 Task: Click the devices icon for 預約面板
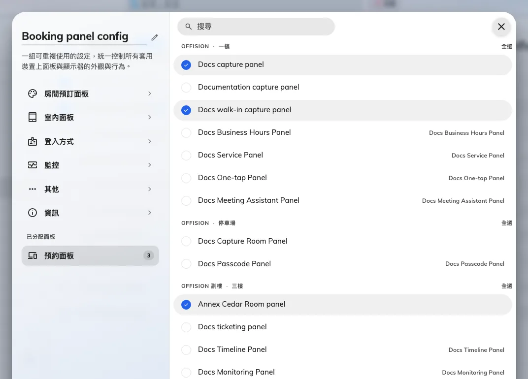pos(33,256)
